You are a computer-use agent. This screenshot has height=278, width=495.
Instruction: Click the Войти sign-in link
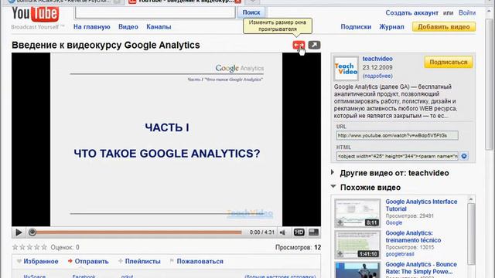click(467, 13)
